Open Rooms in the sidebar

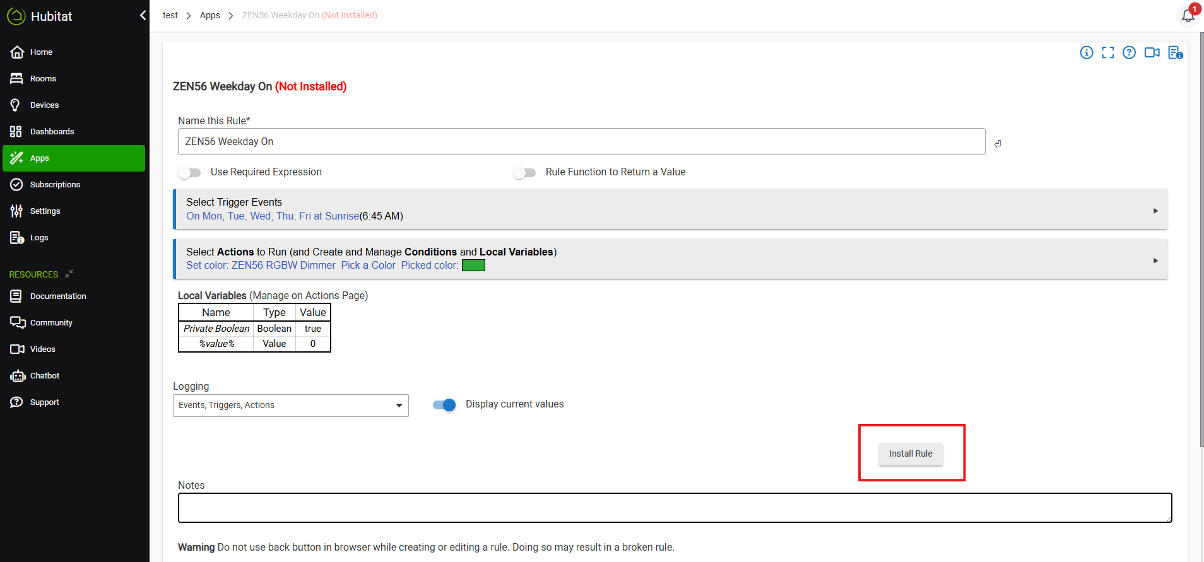click(74, 79)
